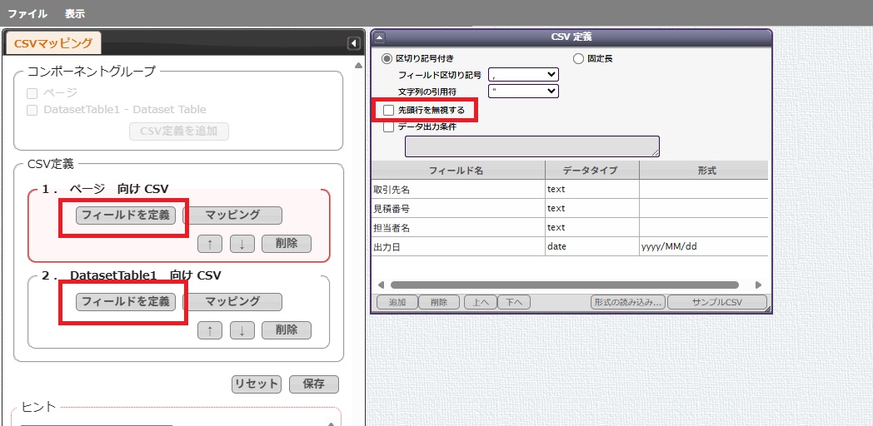Open the 表示 menu
The image size is (873, 426).
75,14
